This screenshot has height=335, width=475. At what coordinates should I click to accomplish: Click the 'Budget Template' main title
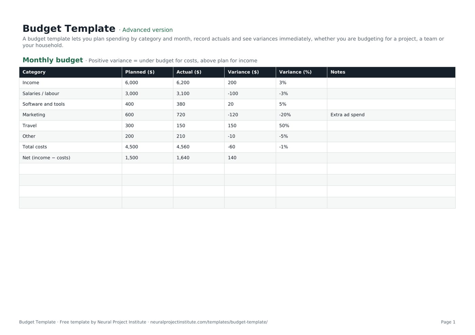point(69,29)
